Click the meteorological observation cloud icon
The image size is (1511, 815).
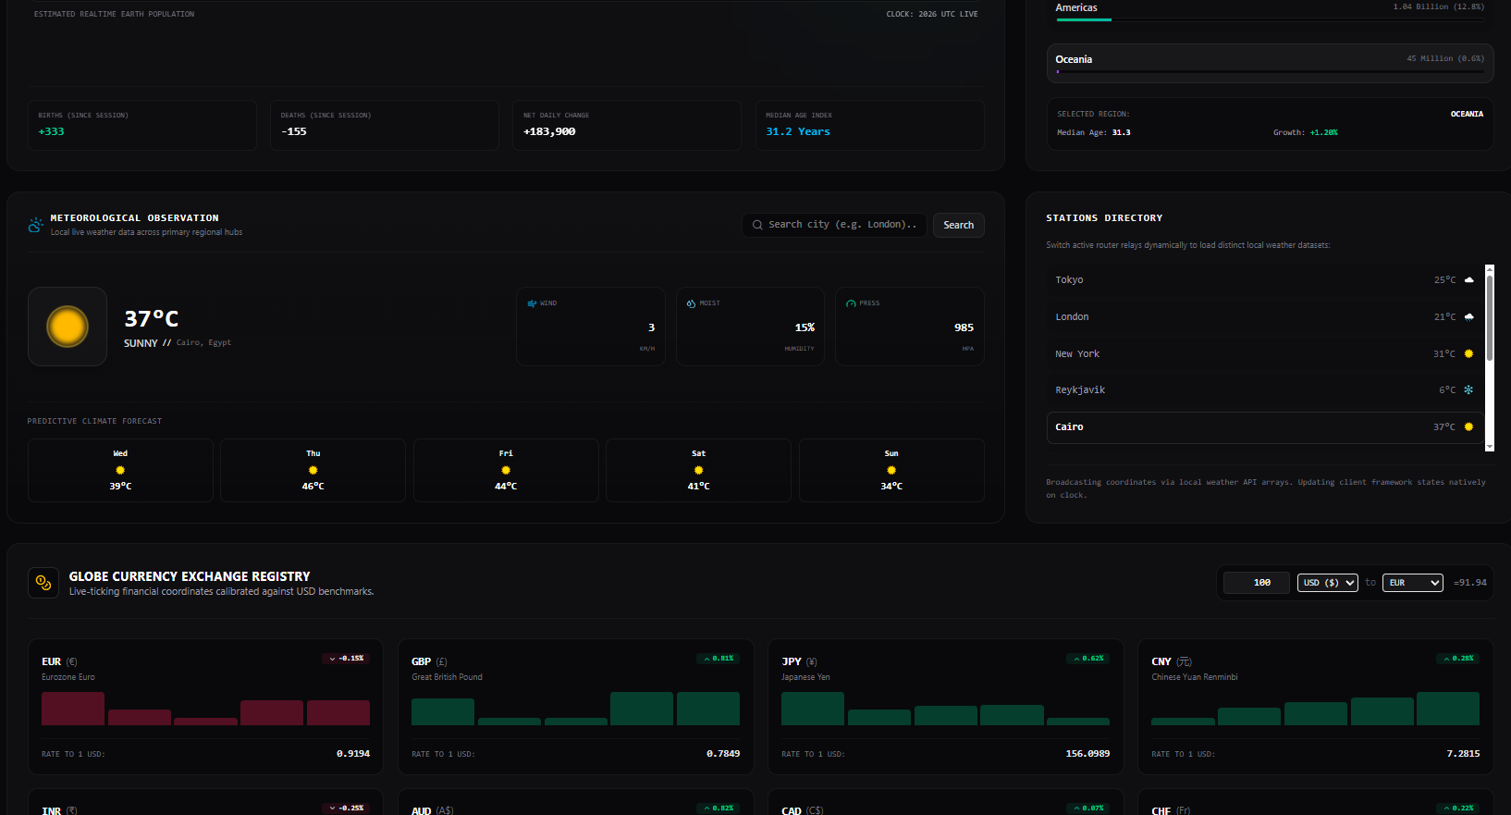point(35,225)
